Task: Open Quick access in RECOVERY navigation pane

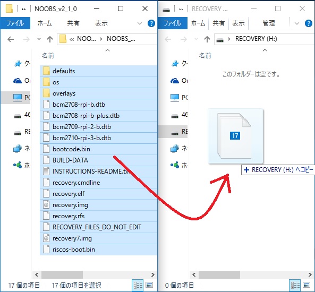Action: coord(180,64)
